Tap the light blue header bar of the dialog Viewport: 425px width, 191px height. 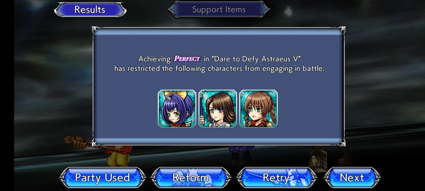point(218,32)
